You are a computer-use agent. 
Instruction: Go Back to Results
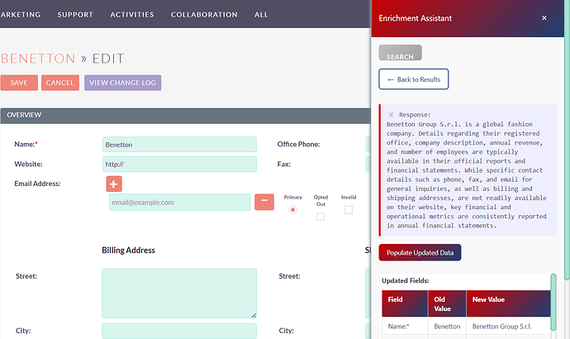(x=413, y=79)
